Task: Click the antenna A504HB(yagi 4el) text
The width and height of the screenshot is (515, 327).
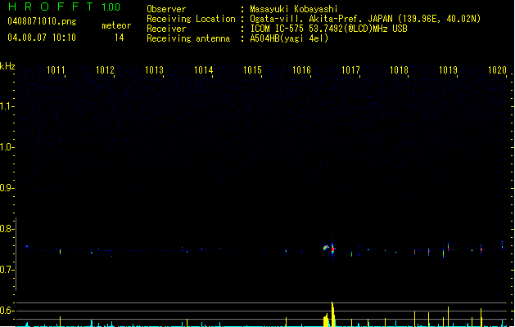Action: tap(289, 38)
